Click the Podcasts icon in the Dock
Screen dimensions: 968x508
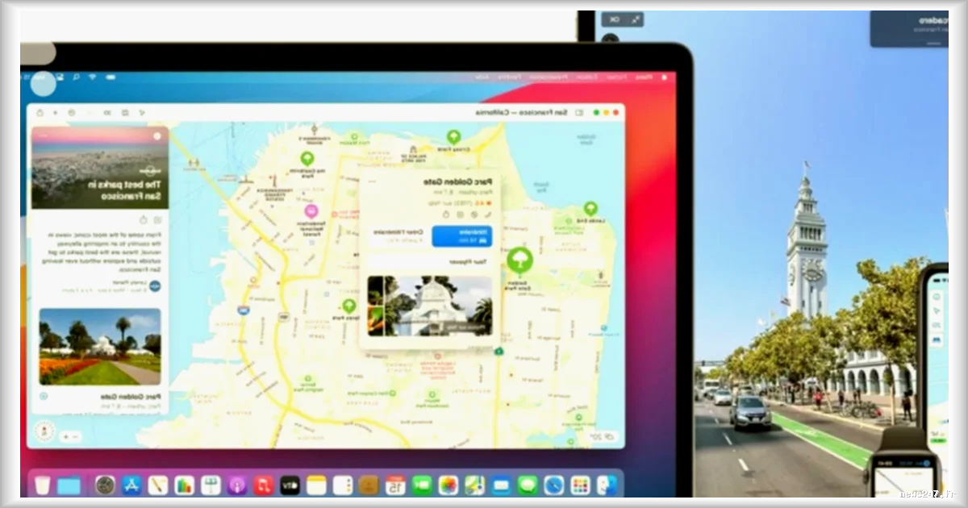pos(237,485)
